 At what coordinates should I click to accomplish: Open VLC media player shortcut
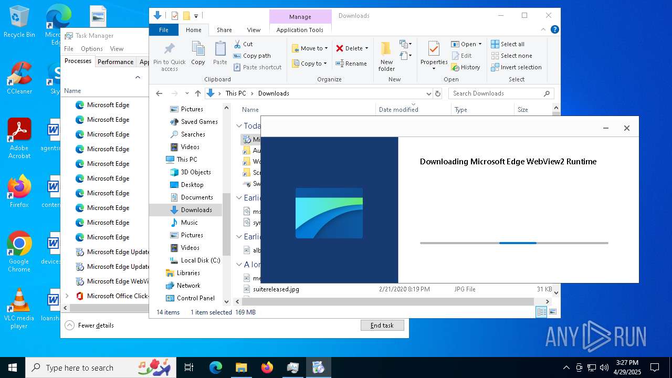point(19,309)
